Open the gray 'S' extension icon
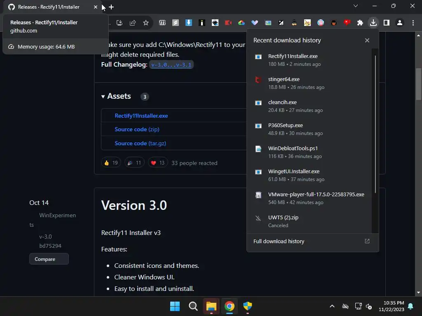The width and height of the screenshot is (422, 316). (176, 23)
